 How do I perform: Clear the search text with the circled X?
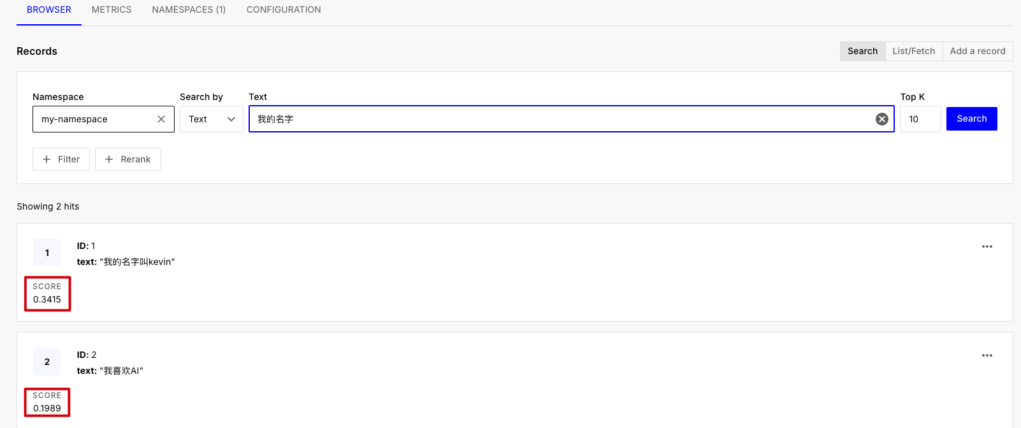tap(882, 119)
